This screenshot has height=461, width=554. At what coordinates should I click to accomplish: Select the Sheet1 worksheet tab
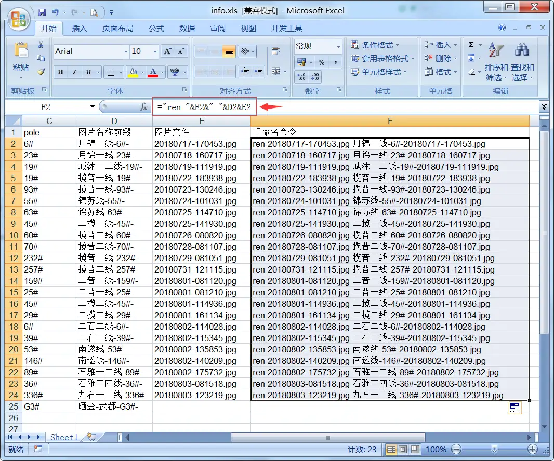63,437
